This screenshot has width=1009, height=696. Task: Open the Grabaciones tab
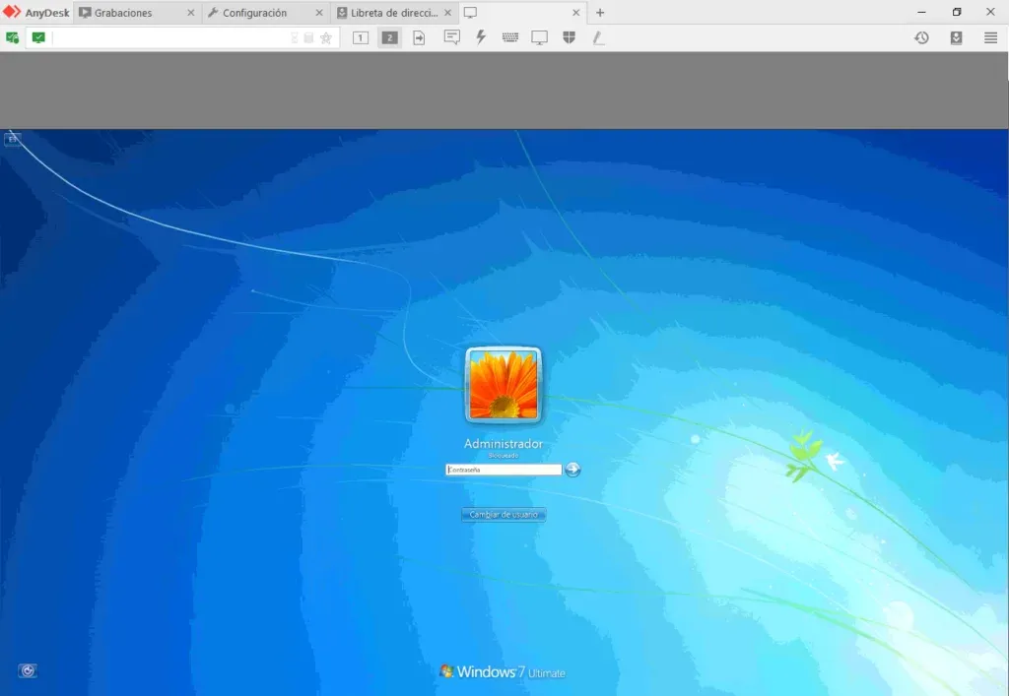point(135,13)
